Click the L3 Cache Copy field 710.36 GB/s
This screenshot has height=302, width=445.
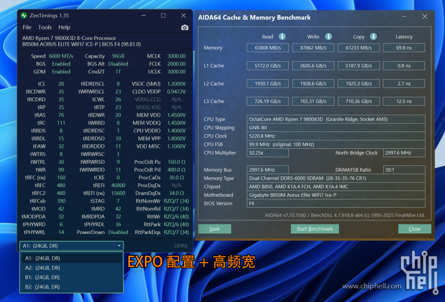[359, 101]
